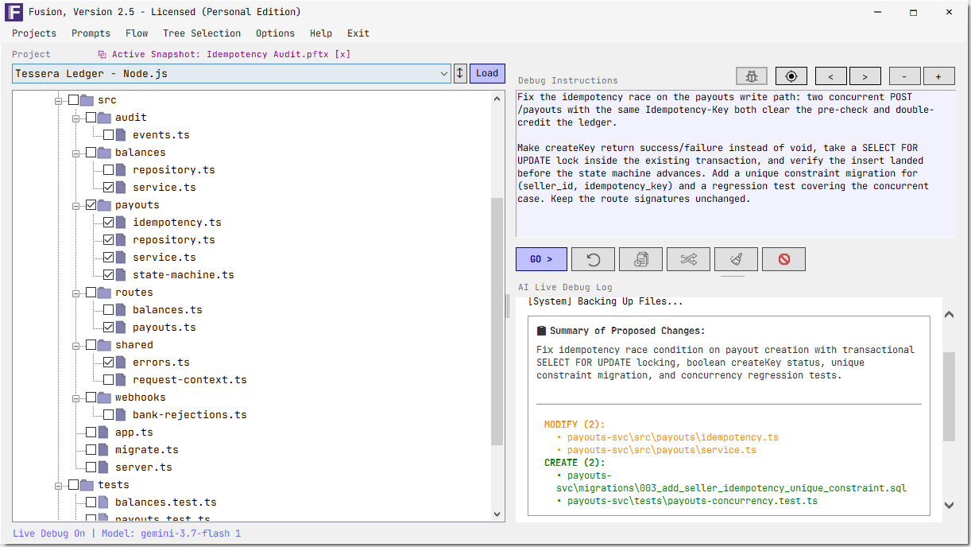The image size is (971, 547).
Task: Click the folder icon of routes
Action: 104,293
